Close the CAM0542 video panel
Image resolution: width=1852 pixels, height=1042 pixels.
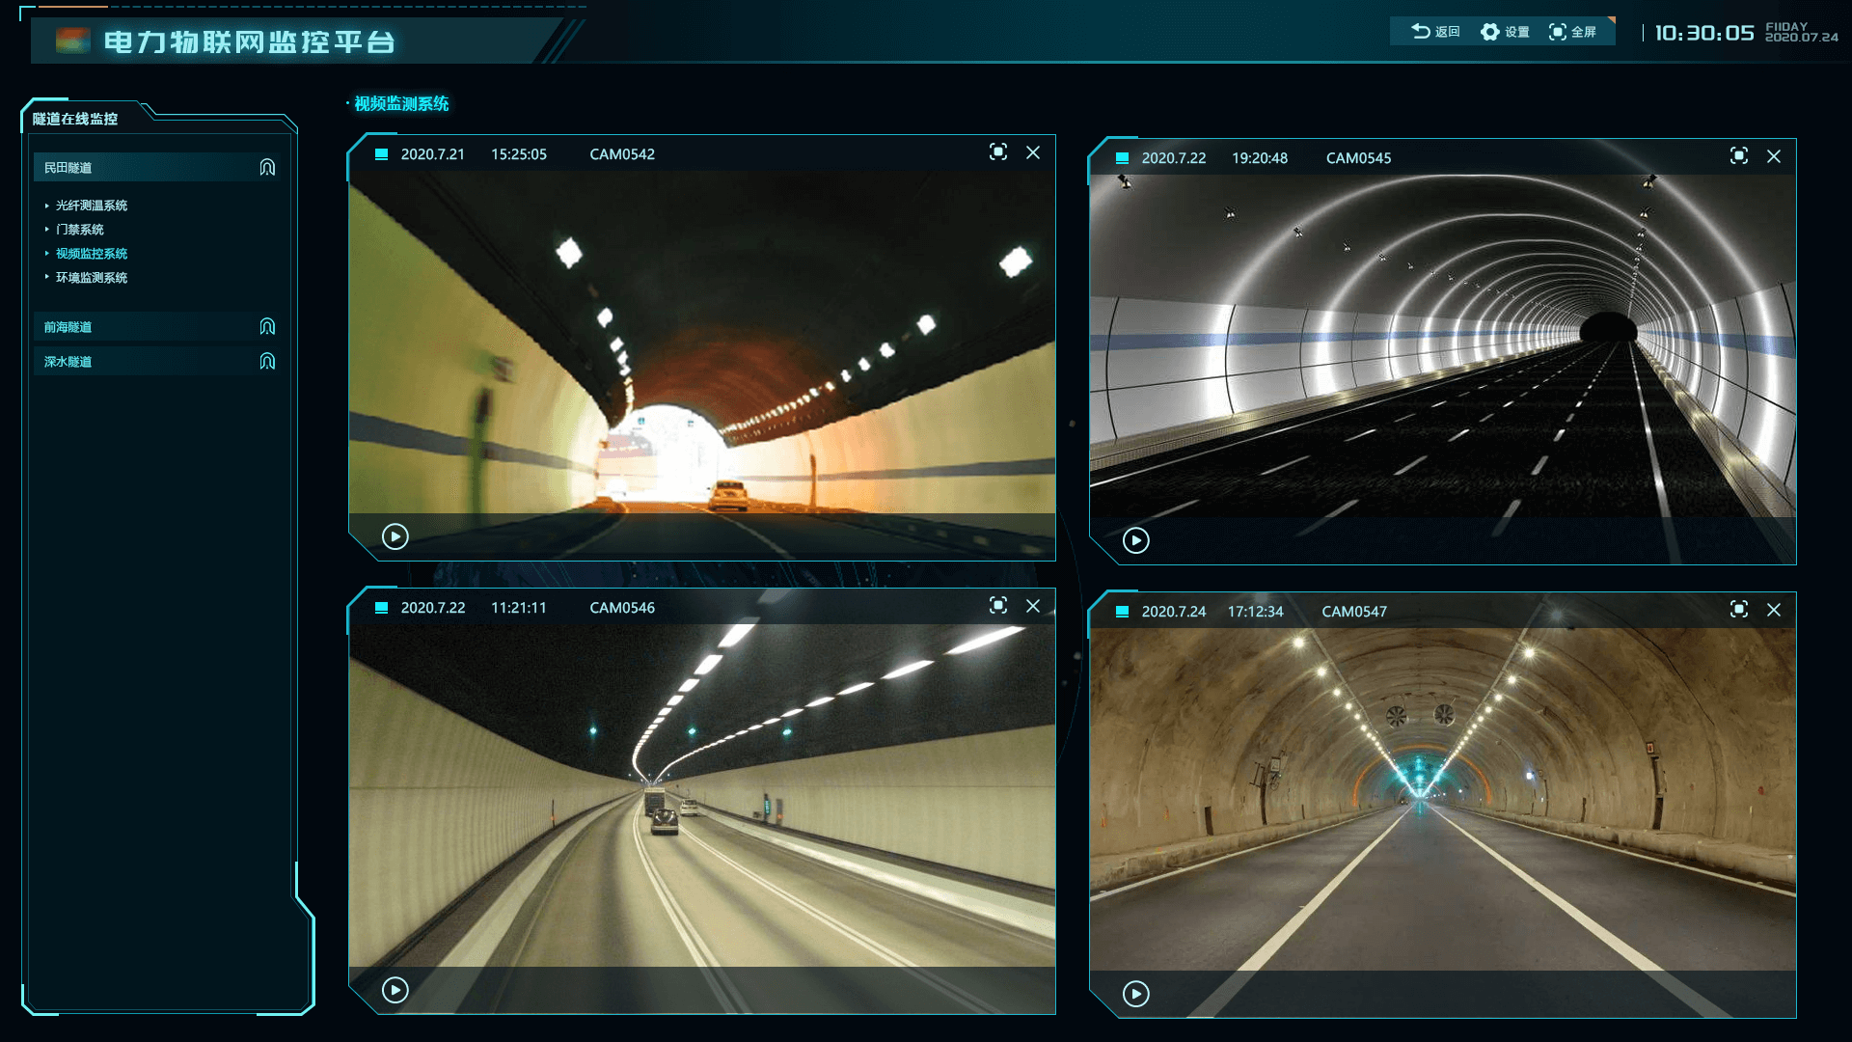click(x=1033, y=152)
